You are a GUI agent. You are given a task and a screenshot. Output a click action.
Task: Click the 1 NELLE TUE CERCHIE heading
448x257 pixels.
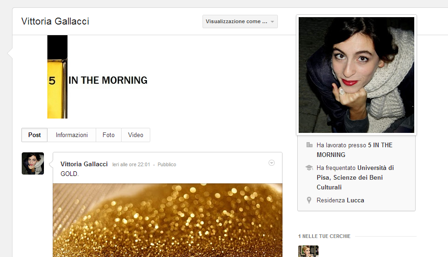tap(324, 237)
